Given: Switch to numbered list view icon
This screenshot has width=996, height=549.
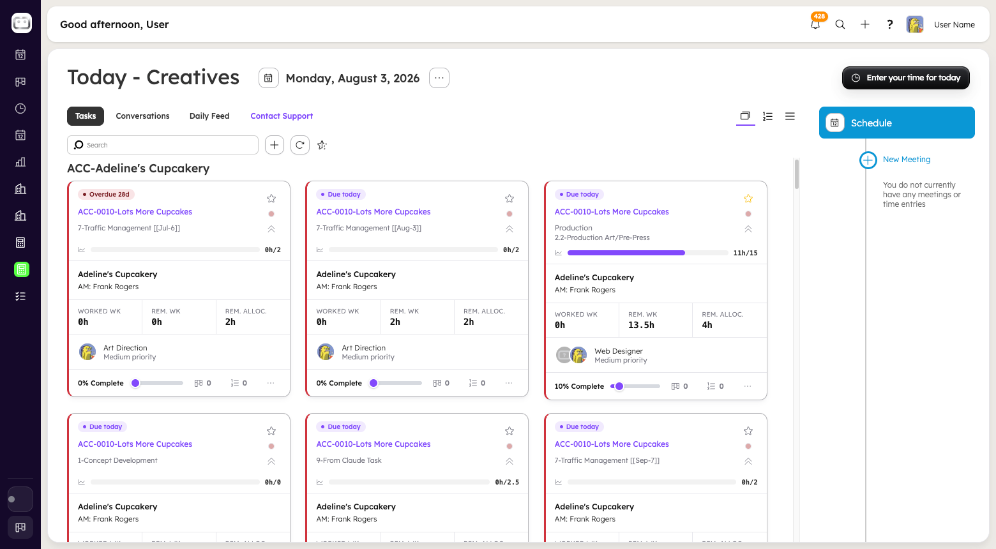Looking at the screenshot, I should [x=768, y=116].
